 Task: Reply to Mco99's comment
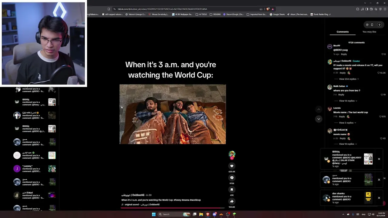point(344,54)
